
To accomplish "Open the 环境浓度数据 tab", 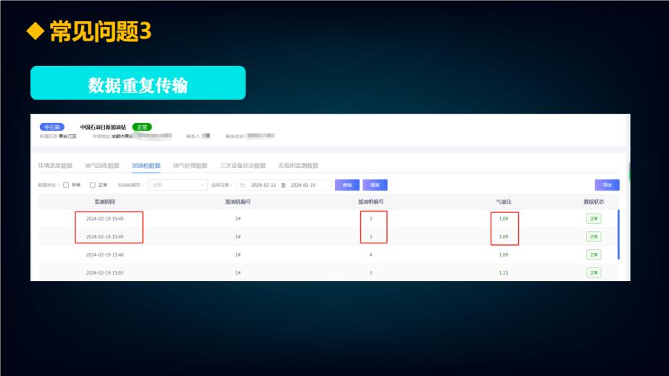I will click(x=55, y=165).
